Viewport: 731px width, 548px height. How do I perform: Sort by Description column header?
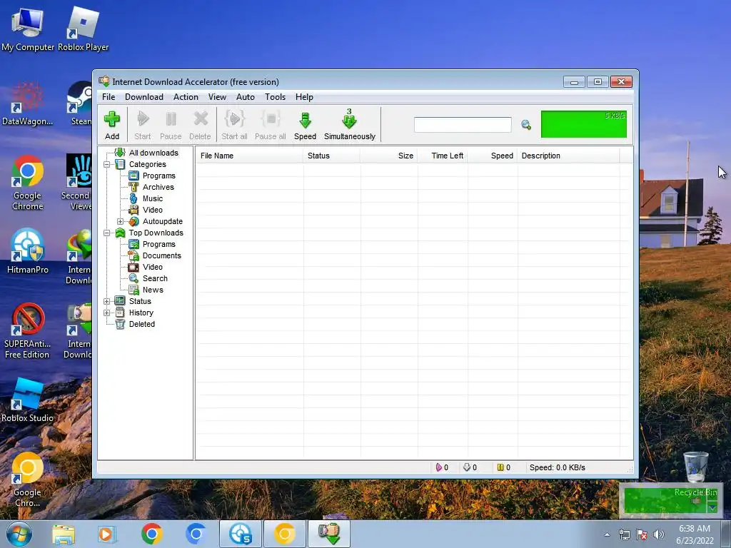[x=569, y=156]
